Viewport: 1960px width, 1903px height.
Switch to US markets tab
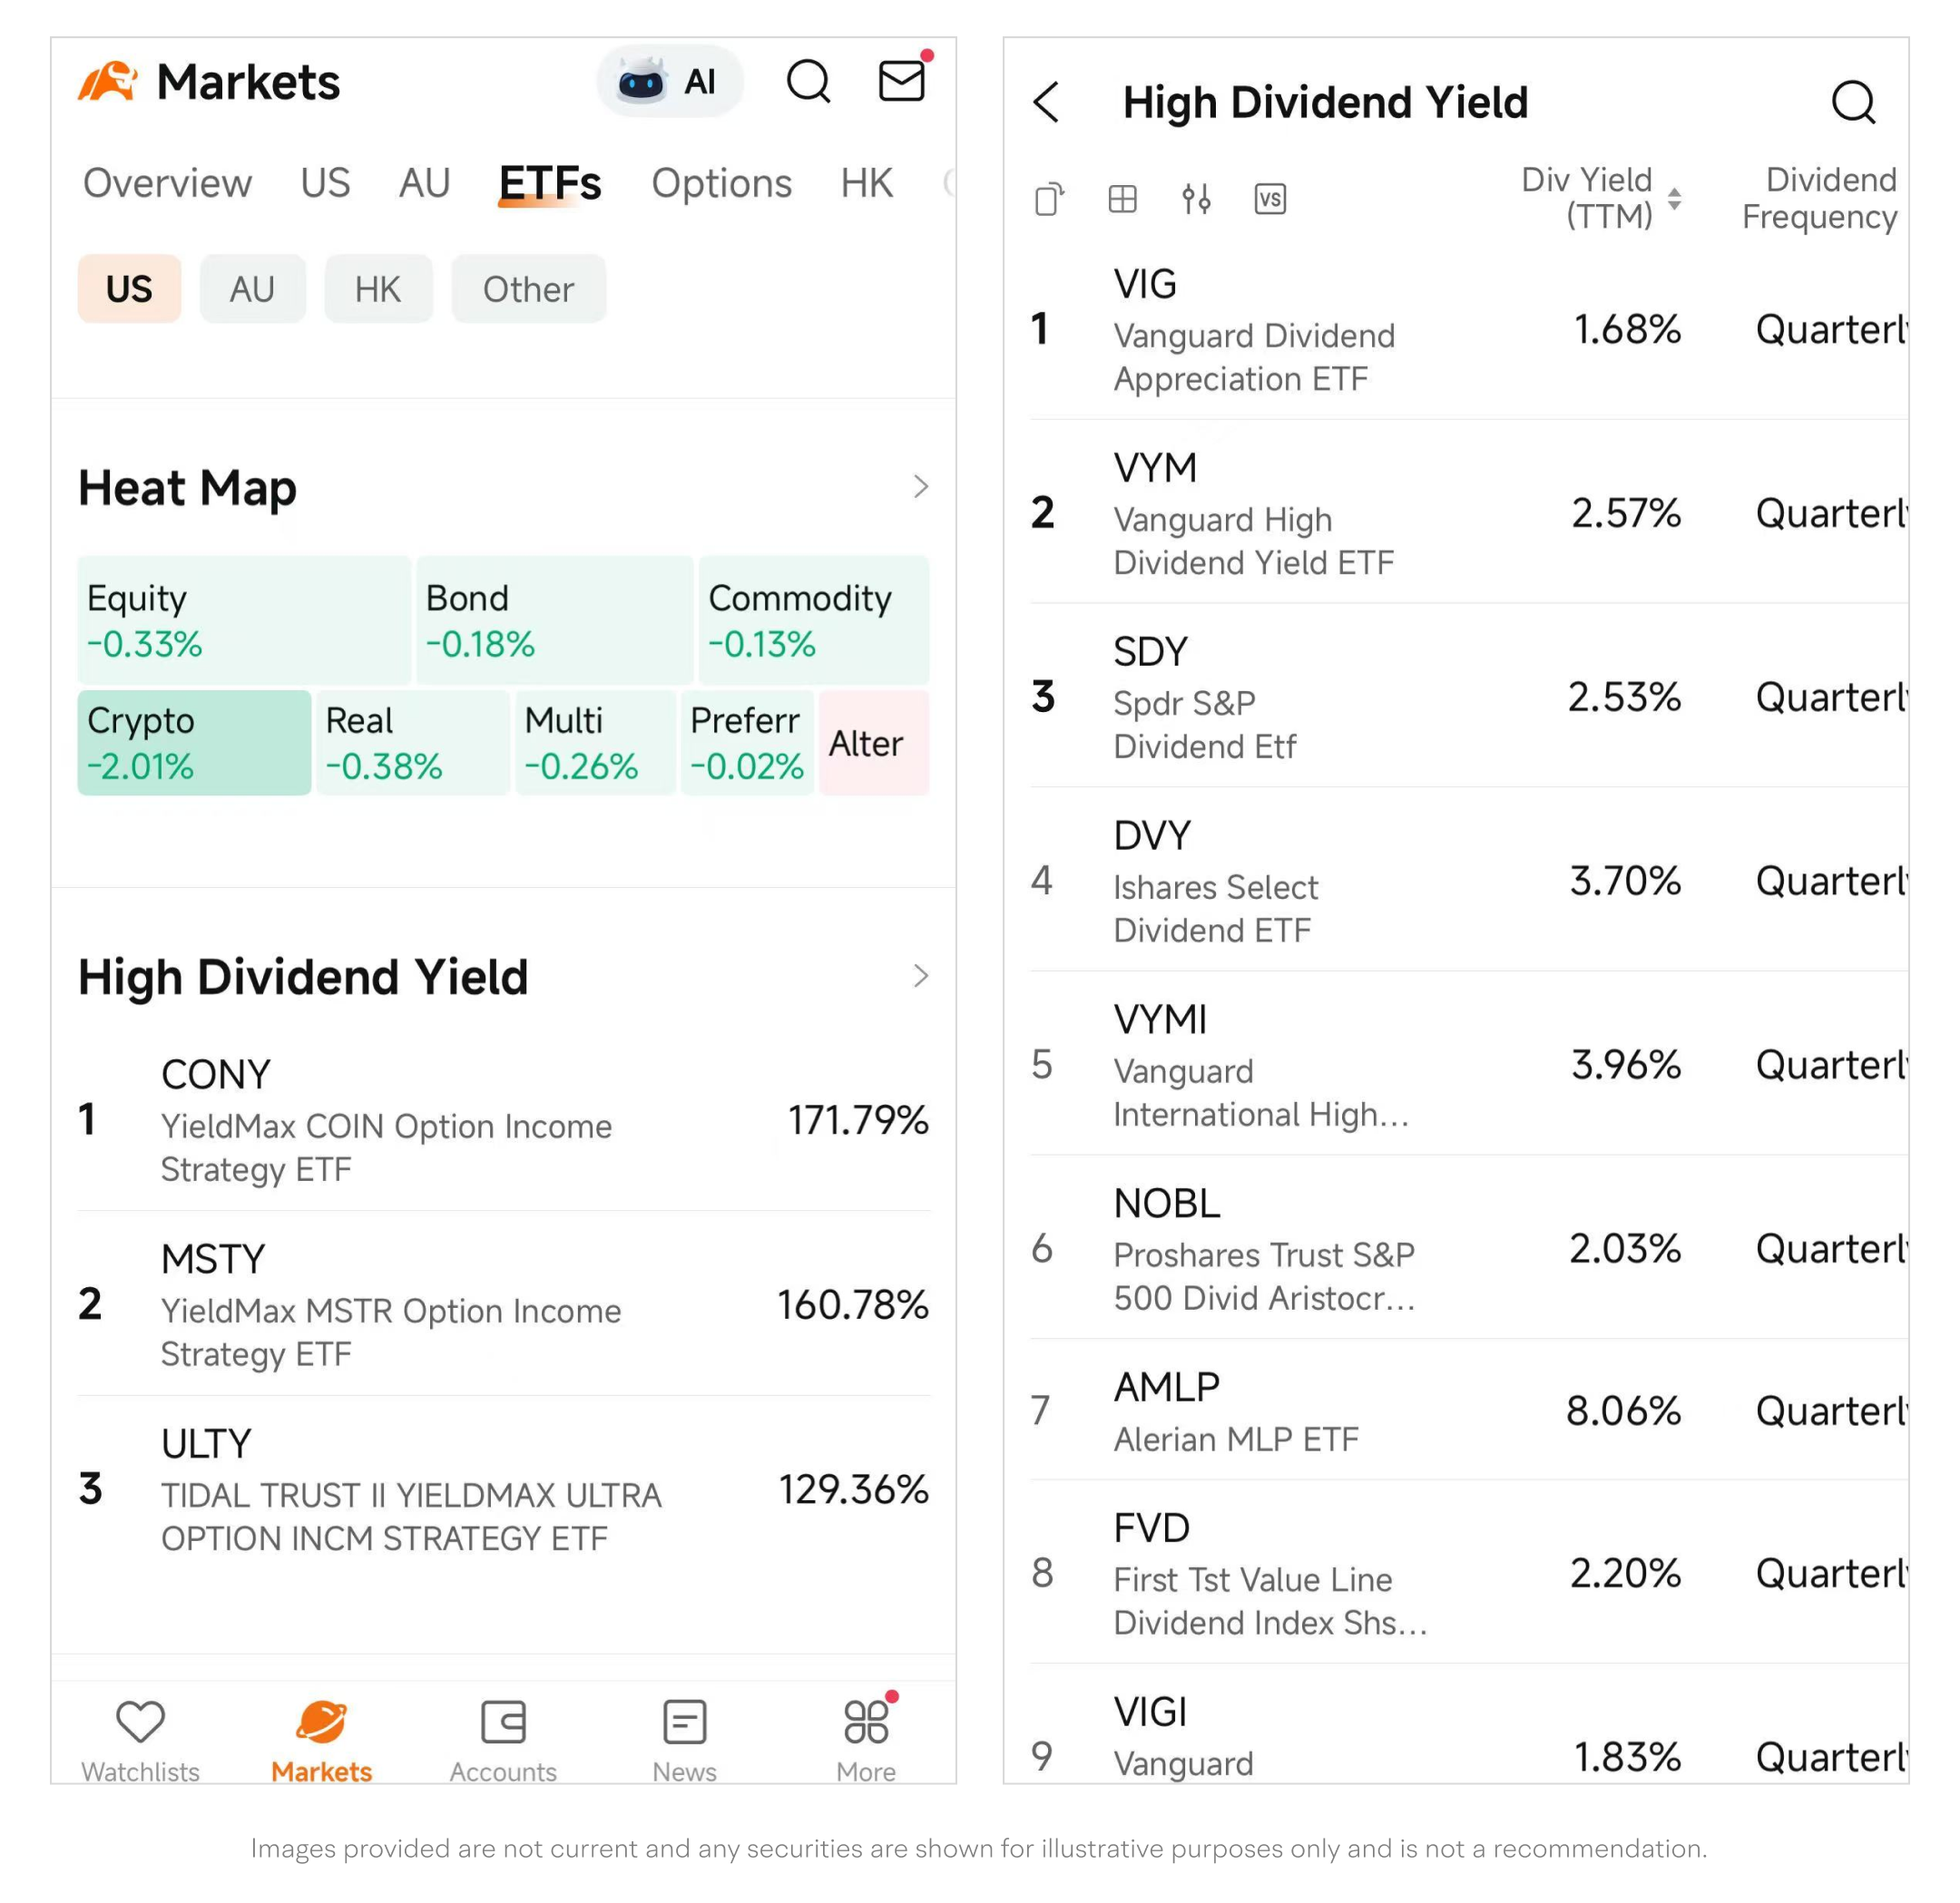[x=325, y=183]
